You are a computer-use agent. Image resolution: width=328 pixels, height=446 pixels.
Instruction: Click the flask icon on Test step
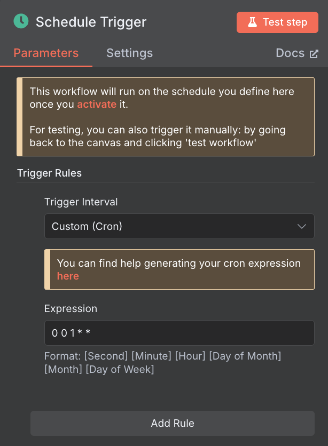coord(252,22)
